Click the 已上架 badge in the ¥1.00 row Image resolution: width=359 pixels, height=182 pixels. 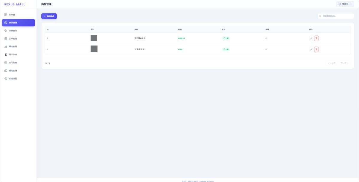tap(226, 49)
